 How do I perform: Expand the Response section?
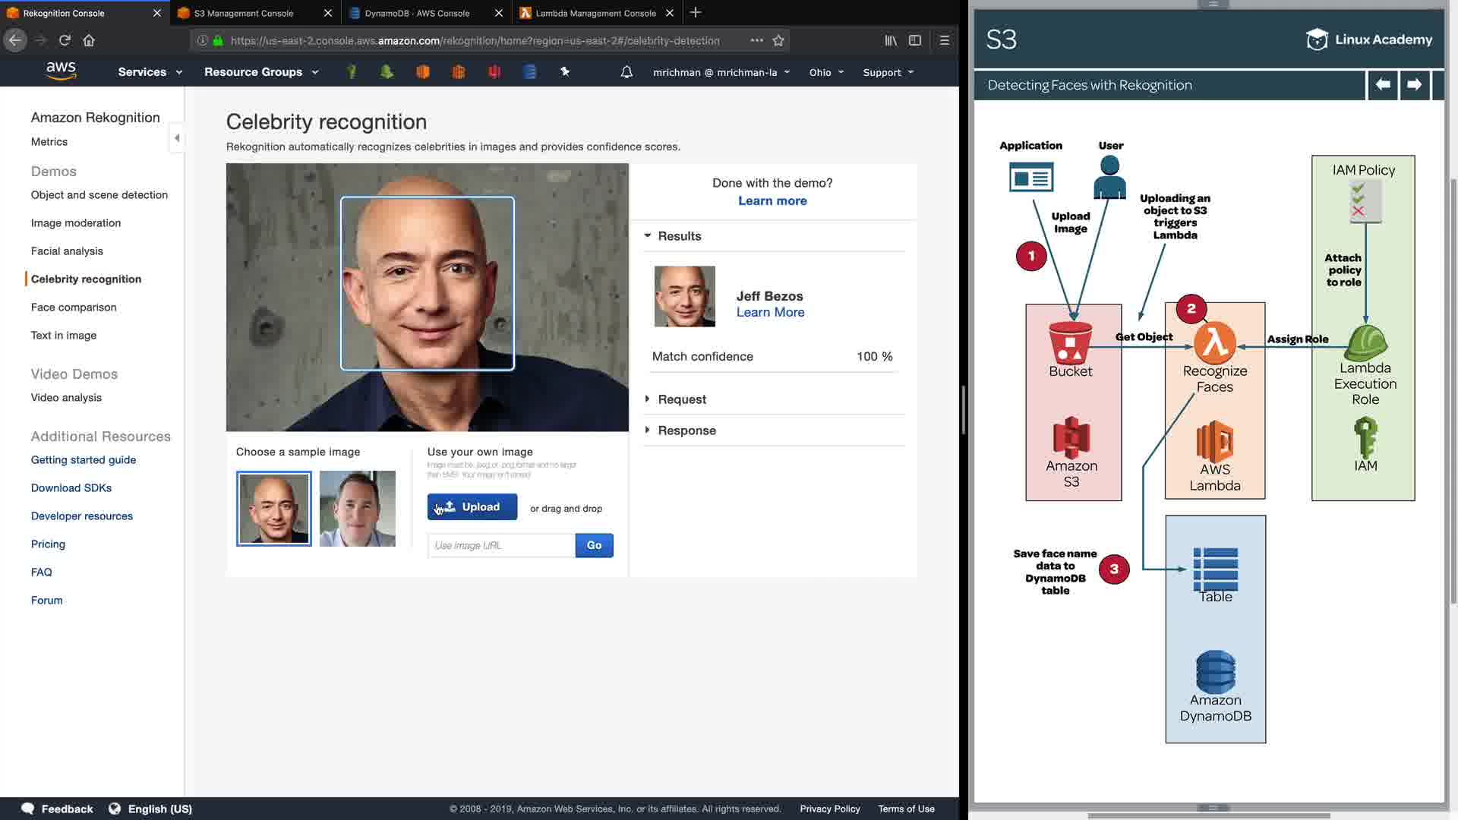click(686, 430)
